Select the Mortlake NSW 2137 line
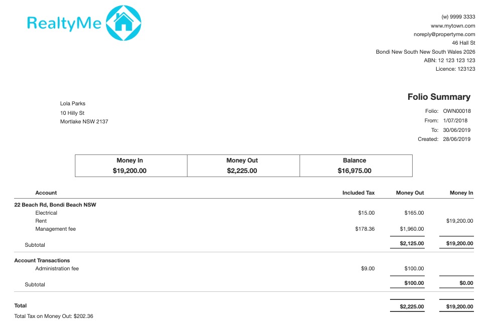The image size is (482, 326). point(84,122)
